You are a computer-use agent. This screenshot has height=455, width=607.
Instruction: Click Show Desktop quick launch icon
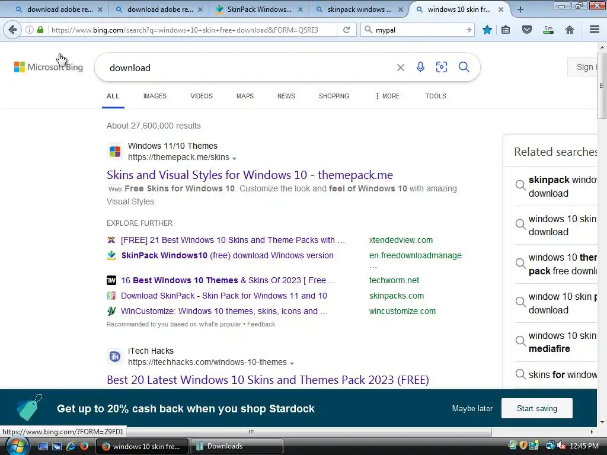pyautogui.click(x=43, y=446)
